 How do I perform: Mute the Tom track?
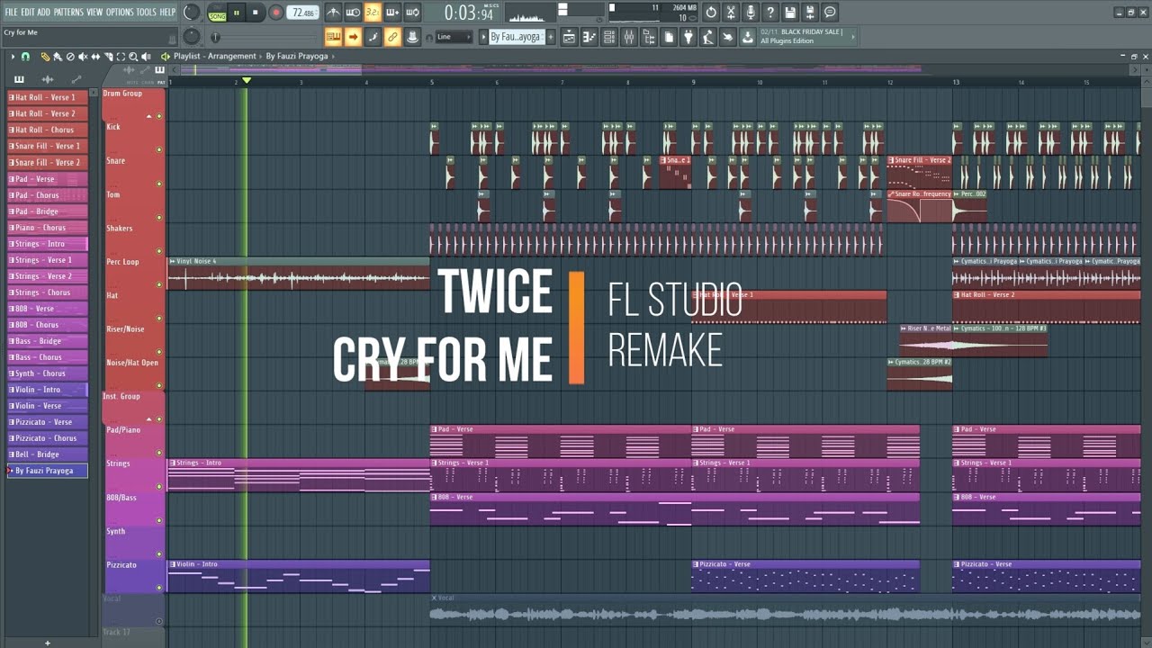pyautogui.click(x=159, y=217)
